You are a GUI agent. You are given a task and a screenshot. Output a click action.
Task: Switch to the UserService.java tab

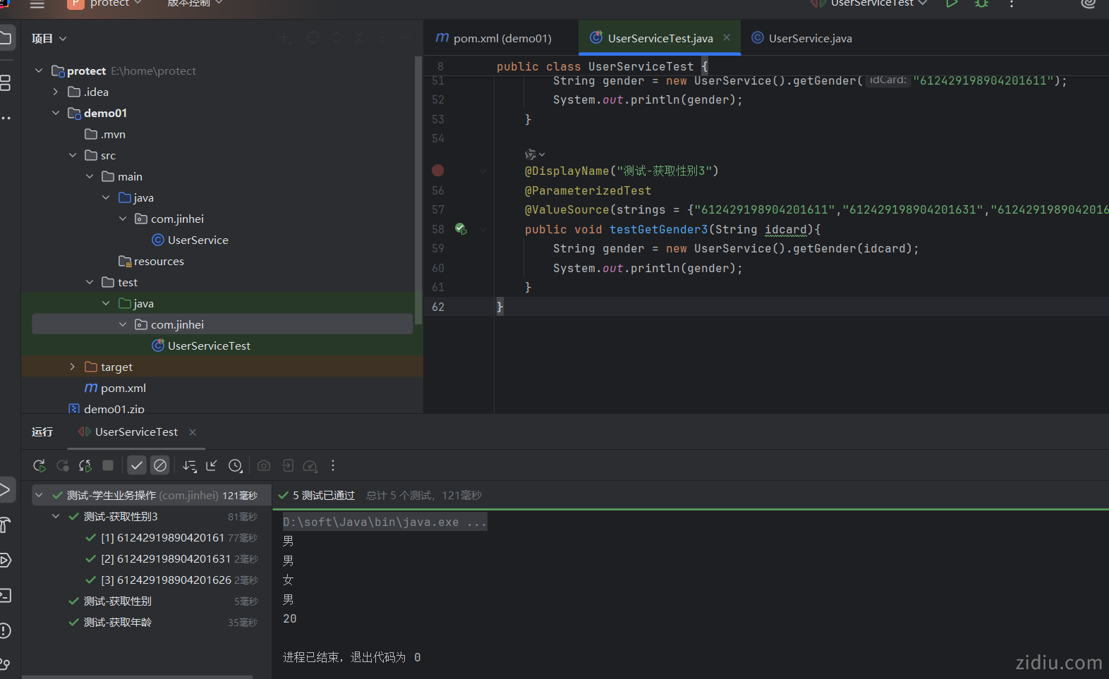point(809,39)
